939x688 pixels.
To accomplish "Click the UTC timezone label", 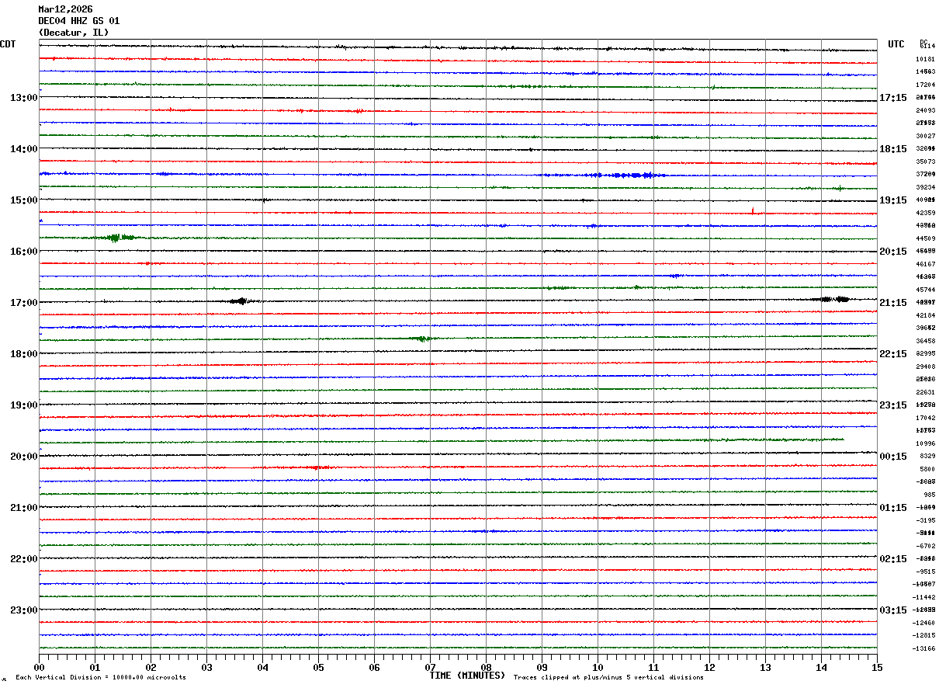I will 896,44.
